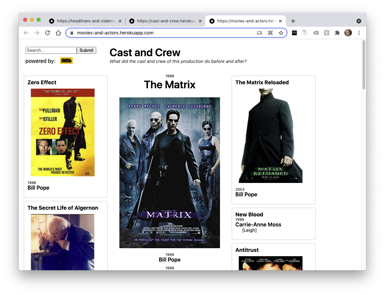Open the Zero Effect poster thumbnail
The width and height of the screenshot is (385, 295).
pos(63,132)
